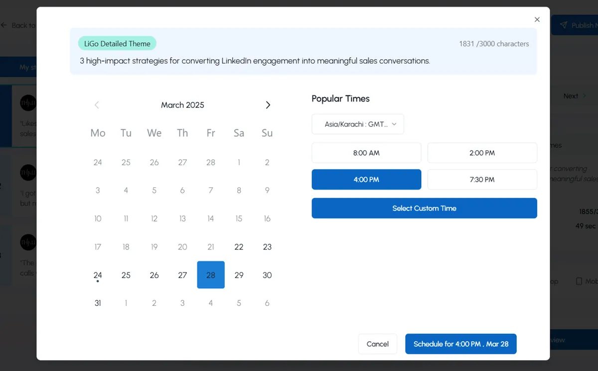
Task: Click the Publish paper-plane icon
Action: 564,25
